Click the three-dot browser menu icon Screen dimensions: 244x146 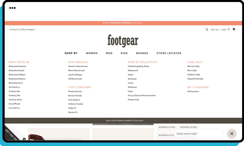[12, 8]
